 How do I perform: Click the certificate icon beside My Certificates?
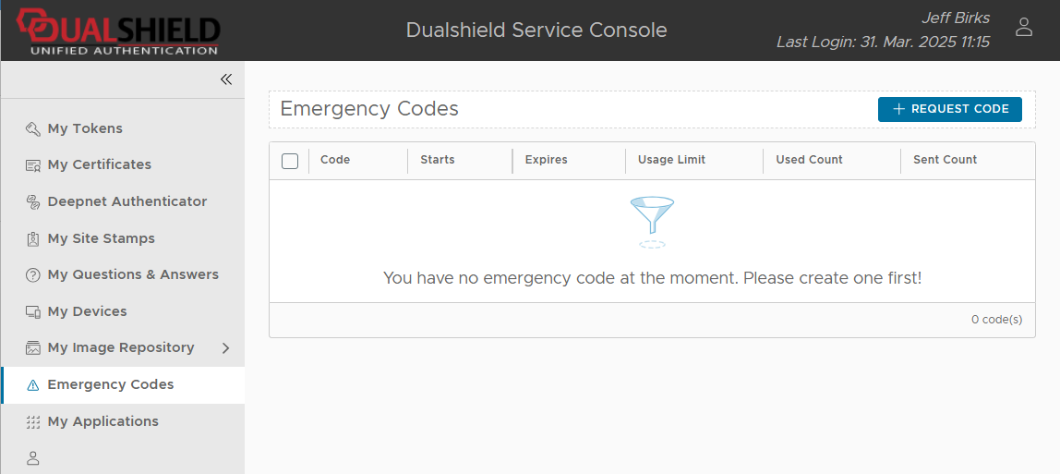(x=33, y=165)
